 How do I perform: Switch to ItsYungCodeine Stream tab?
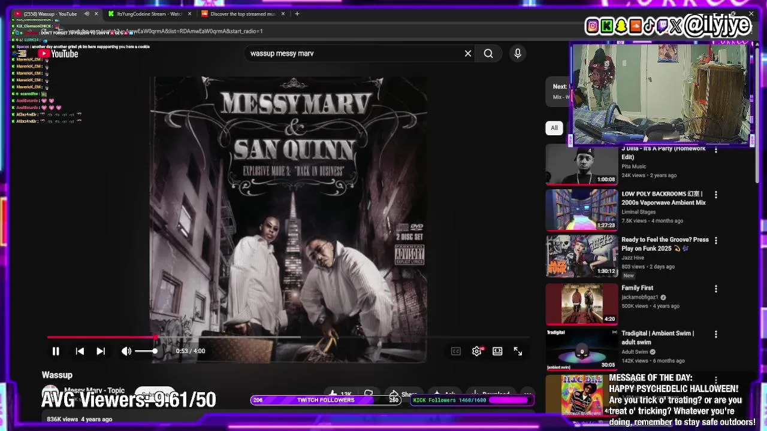pyautogui.click(x=149, y=14)
